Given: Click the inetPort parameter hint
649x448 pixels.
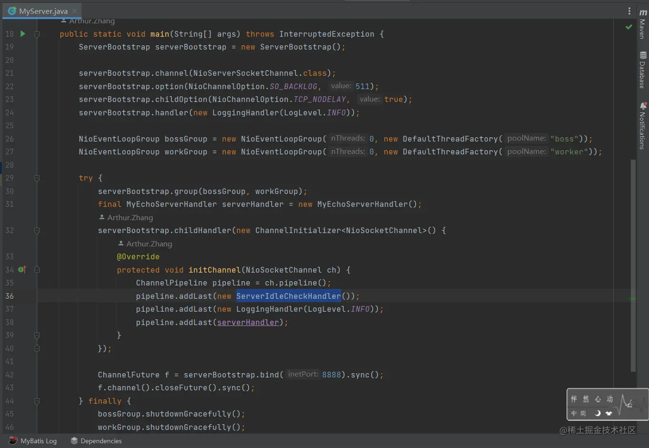Looking at the screenshot, I should point(303,374).
